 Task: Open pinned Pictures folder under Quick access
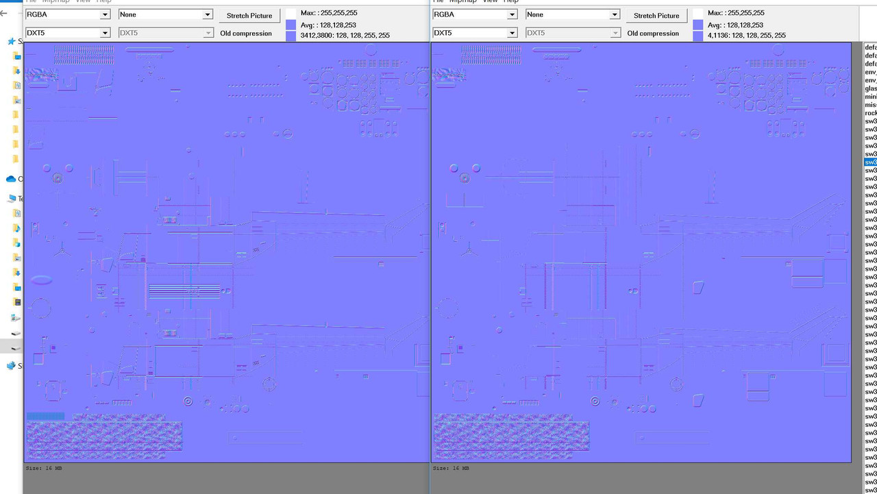point(17,100)
